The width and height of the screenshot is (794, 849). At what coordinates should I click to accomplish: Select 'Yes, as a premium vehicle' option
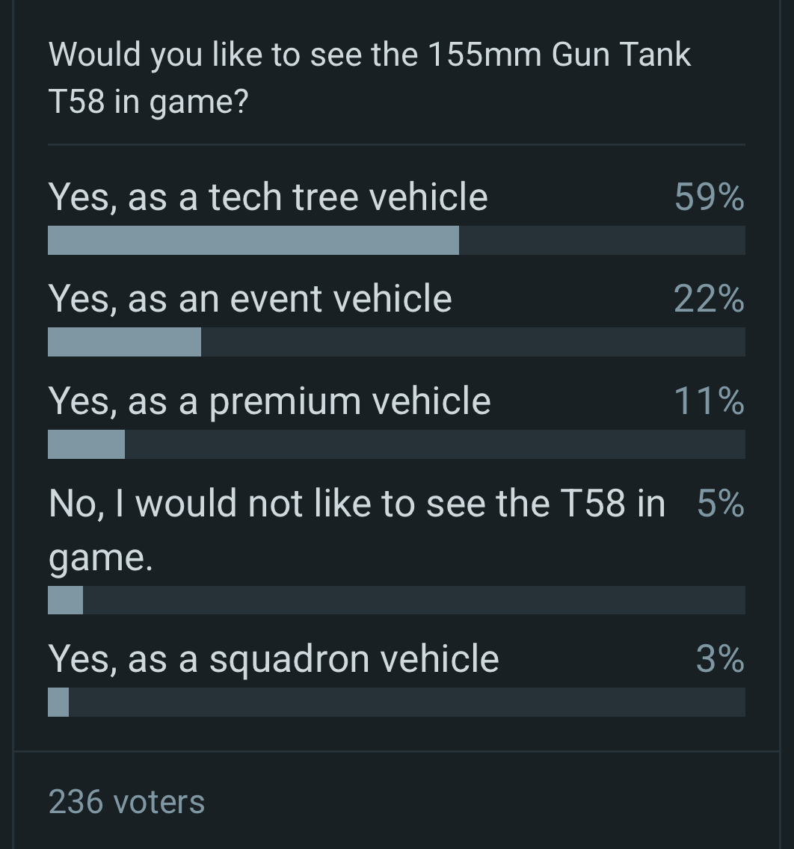tap(270, 401)
